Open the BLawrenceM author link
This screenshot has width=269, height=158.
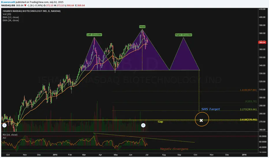point(8,2)
